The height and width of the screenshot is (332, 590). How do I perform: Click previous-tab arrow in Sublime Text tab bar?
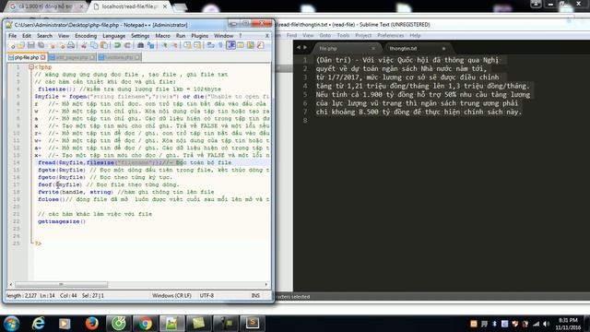299,47
